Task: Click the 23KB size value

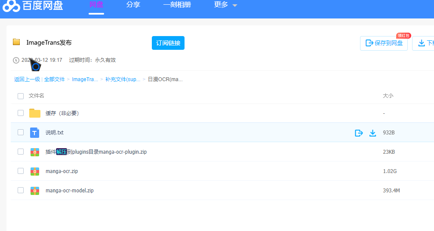Action: (x=389, y=152)
